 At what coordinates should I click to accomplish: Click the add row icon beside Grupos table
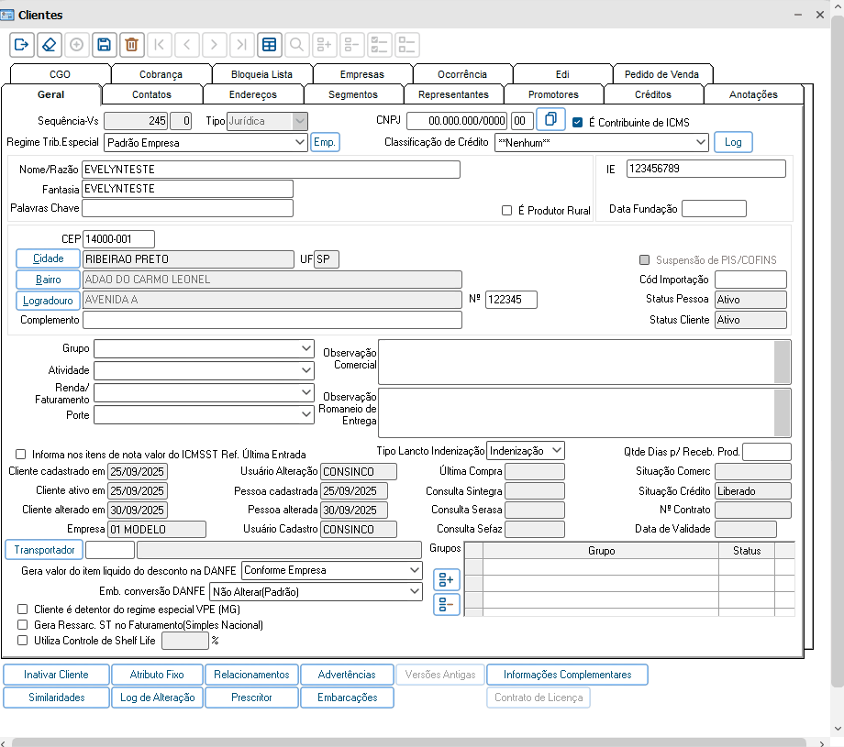447,580
